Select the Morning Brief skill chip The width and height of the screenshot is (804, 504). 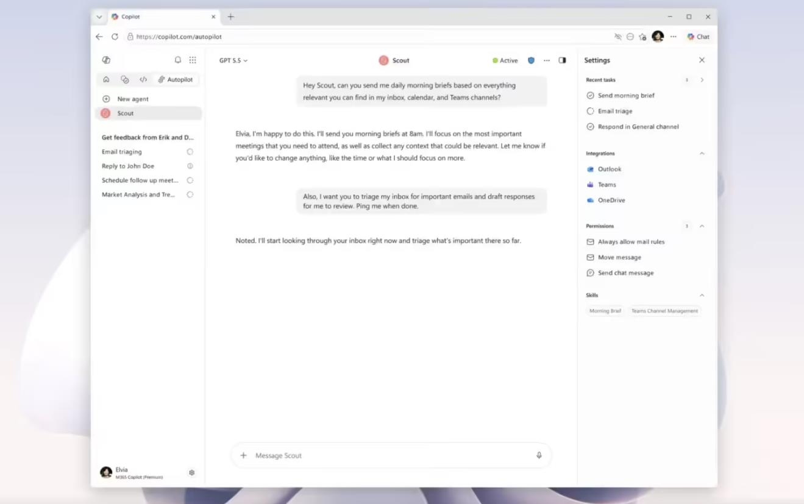[605, 311]
